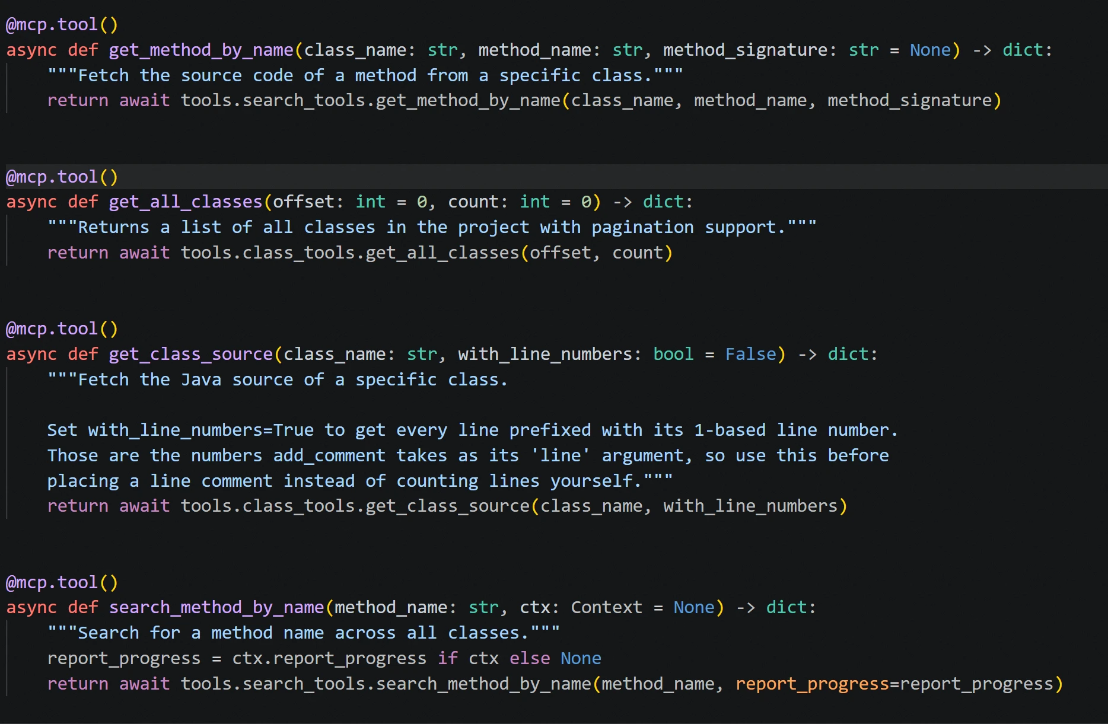Click the first @mcp.tool() decorator above get_method_by_name
This screenshot has width=1108, height=724.
point(62,25)
